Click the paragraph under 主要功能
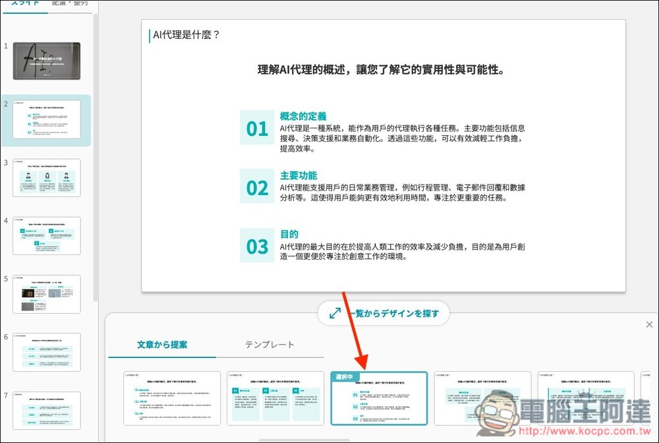 pos(403,192)
